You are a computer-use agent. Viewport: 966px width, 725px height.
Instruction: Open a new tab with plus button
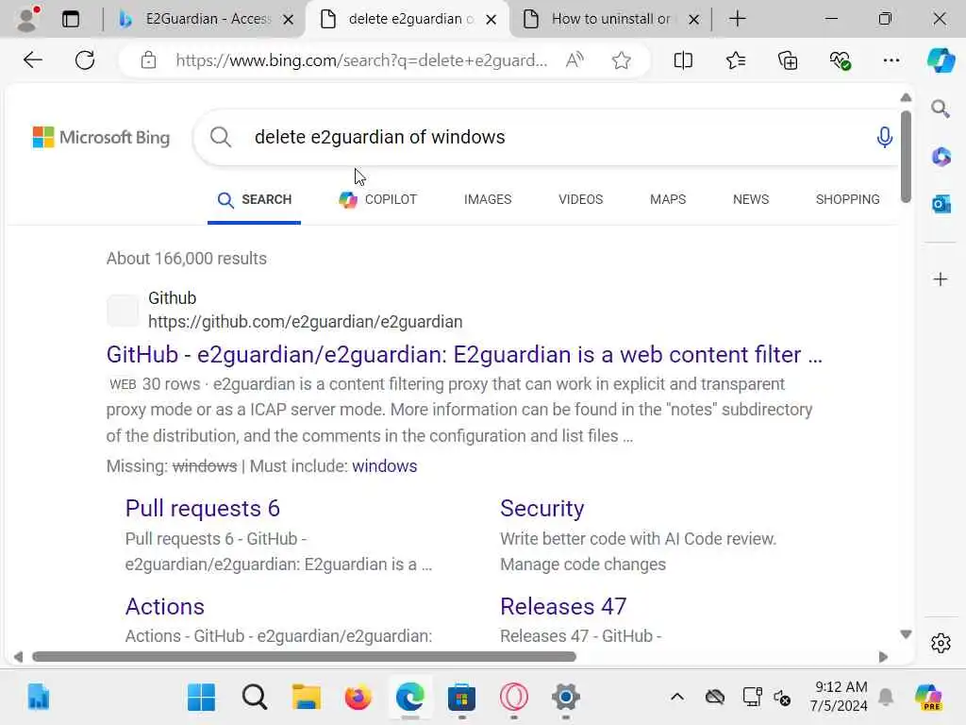737,19
